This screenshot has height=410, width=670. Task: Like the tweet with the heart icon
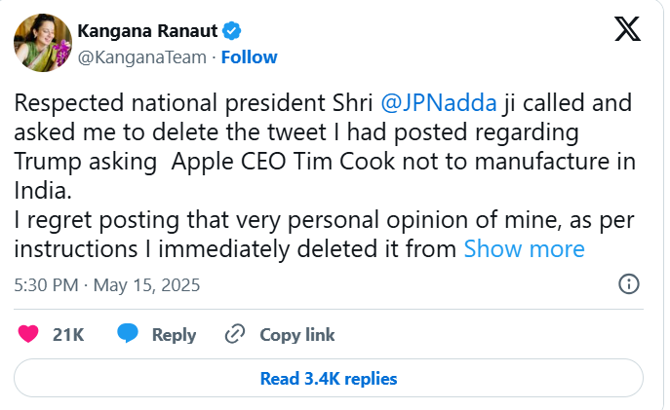click(x=28, y=334)
